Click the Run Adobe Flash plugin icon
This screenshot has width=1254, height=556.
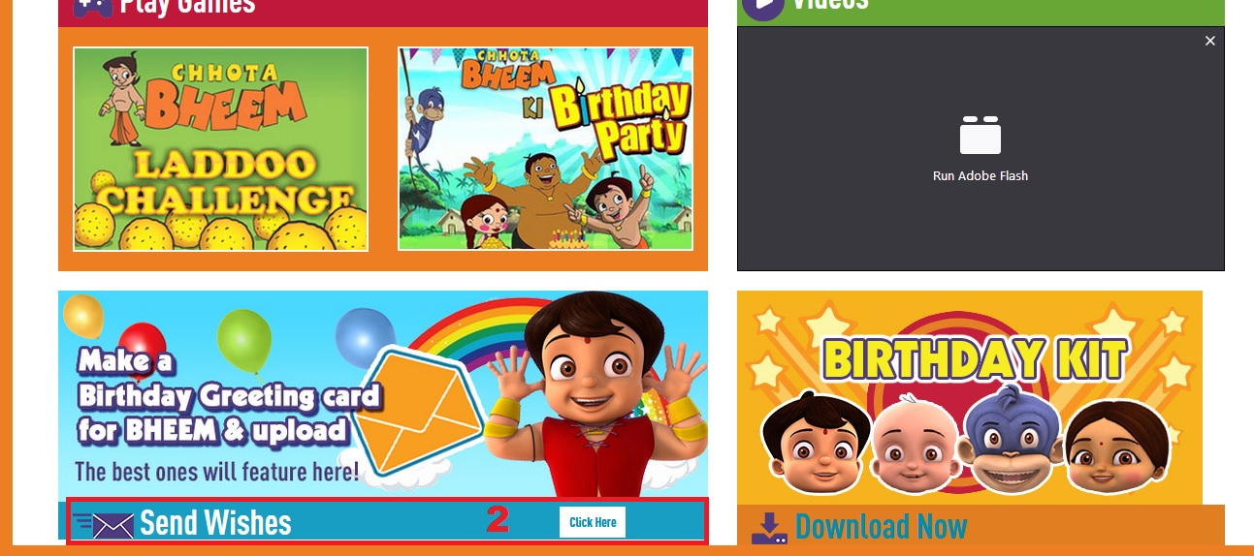coord(980,135)
